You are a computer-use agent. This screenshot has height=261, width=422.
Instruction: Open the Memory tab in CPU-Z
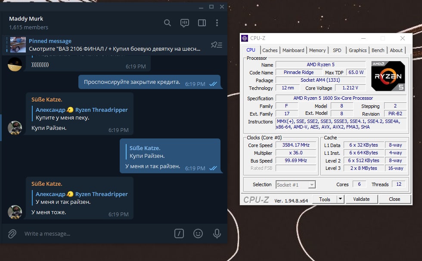pyautogui.click(x=317, y=50)
